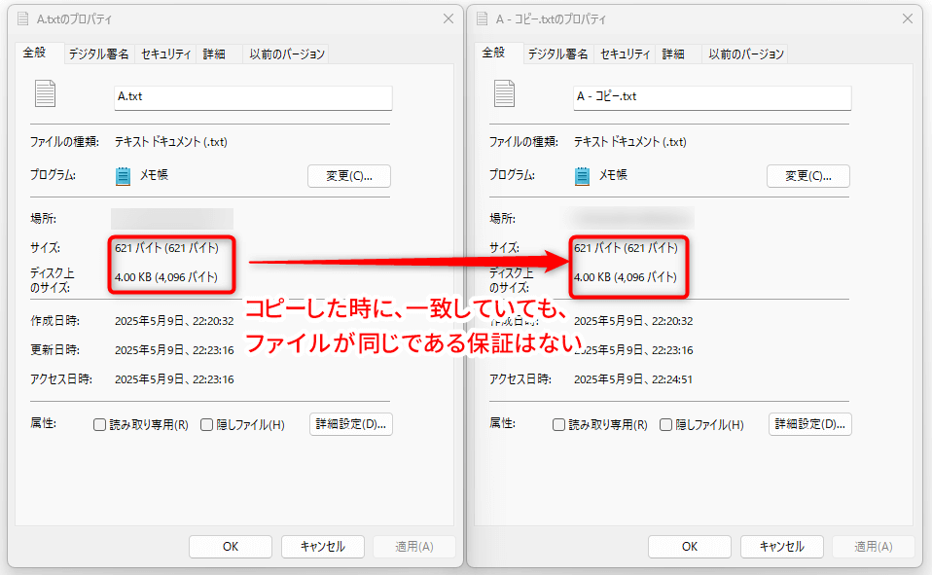
Task: Click the file icon in A.txt properties title bar
Action: [x=22, y=19]
